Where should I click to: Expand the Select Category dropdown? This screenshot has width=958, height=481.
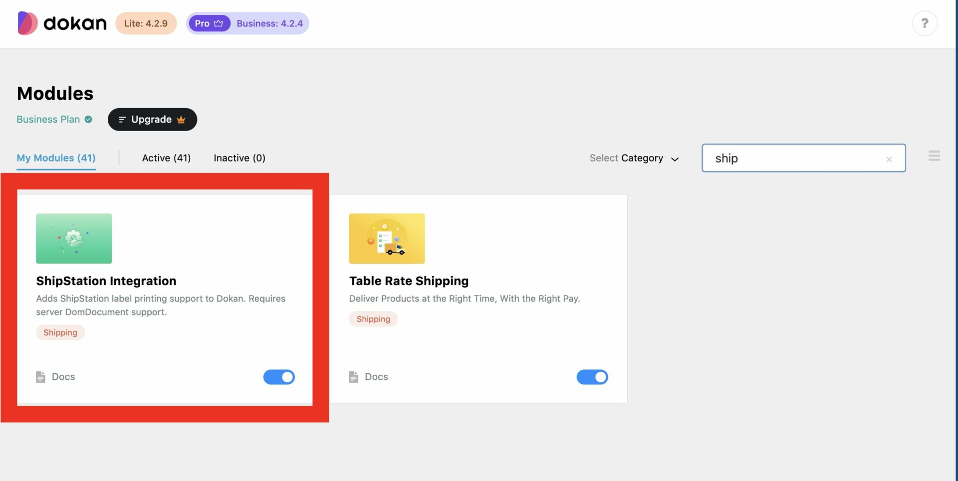tap(634, 159)
